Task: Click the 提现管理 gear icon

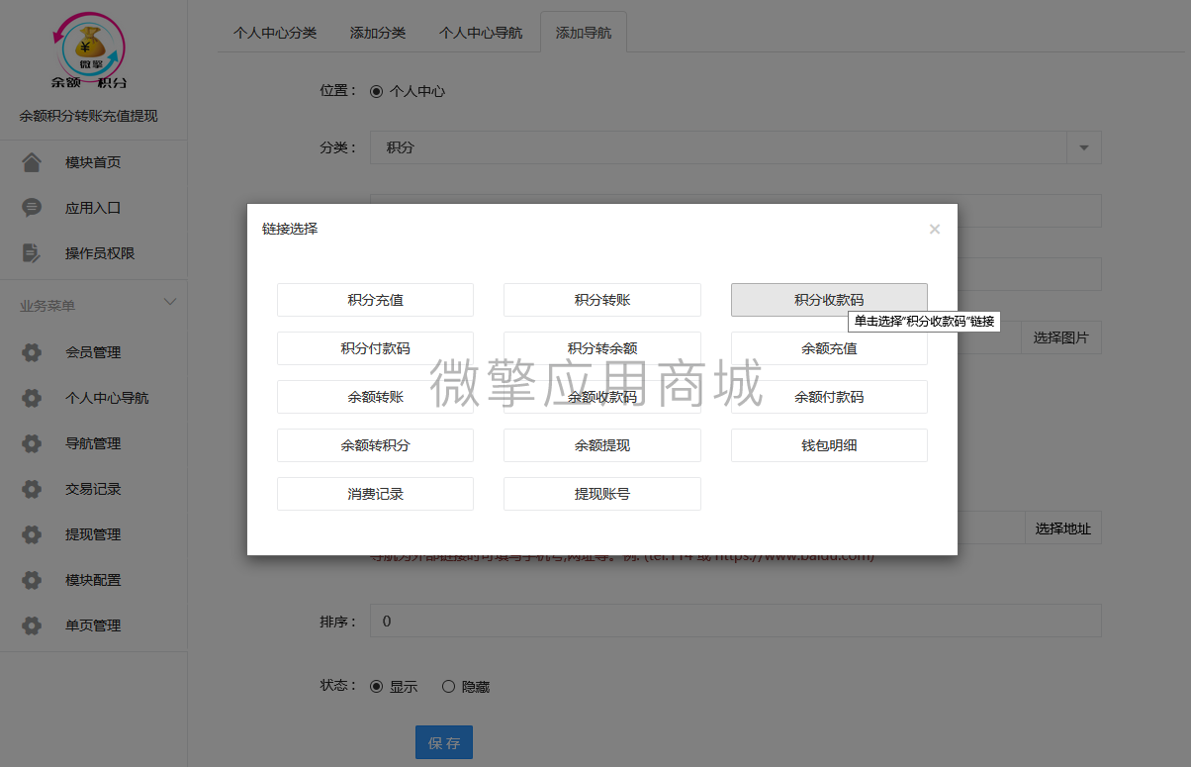Action: pyautogui.click(x=31, y=533)
